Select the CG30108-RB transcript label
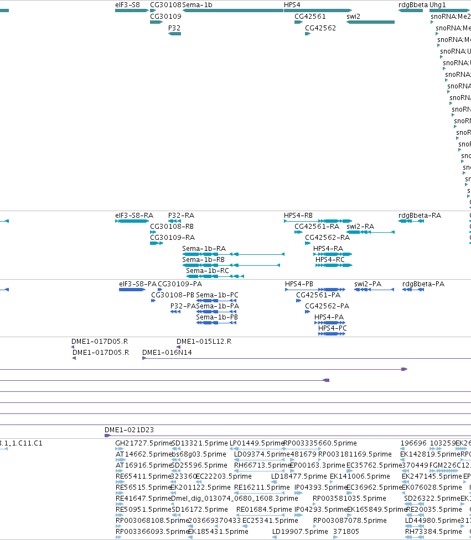The width and height of the screenshot is (471, 540). tap(172, 227)
